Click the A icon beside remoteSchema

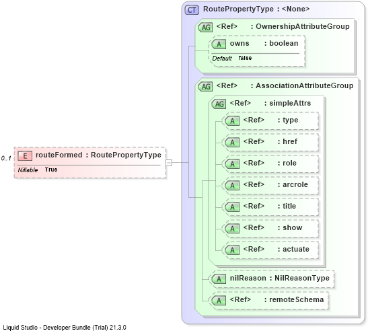[219, 301]
